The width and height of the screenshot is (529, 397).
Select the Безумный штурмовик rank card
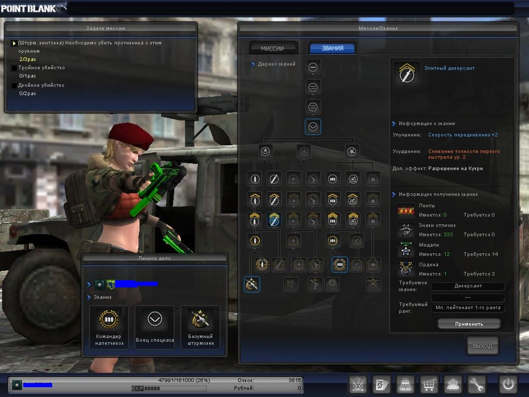click(x=201, y=327)
